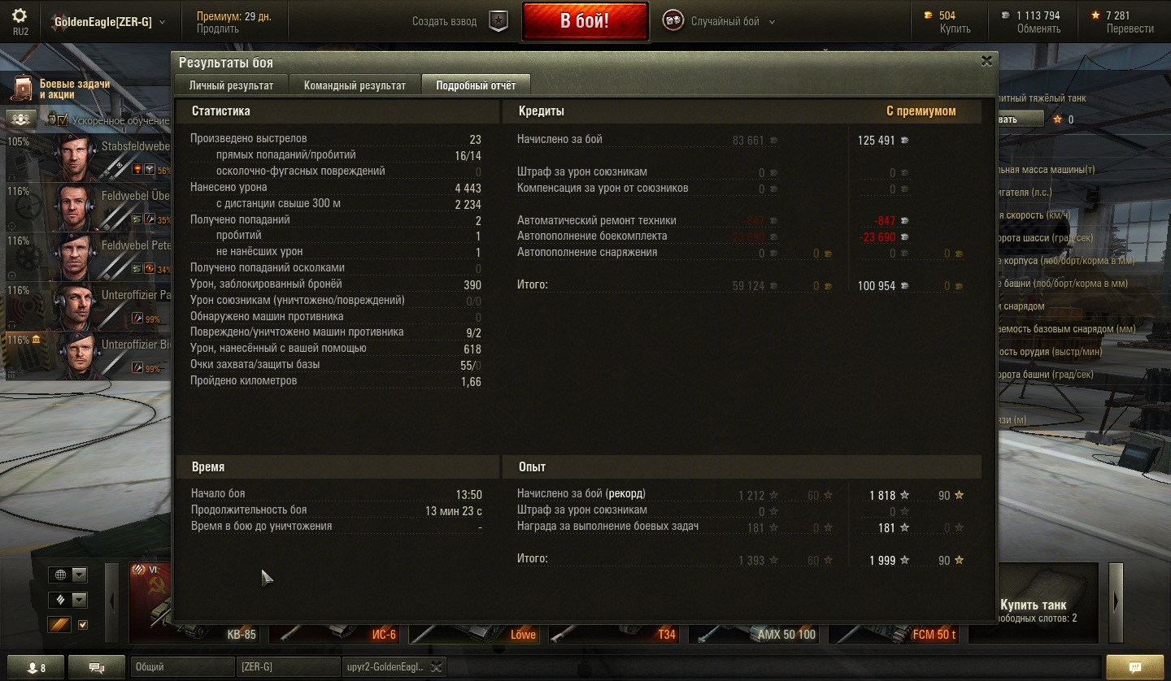Click the Продлить premium link
The height and width of the screenshot is (681, 1171).
[x=217, y=28]
